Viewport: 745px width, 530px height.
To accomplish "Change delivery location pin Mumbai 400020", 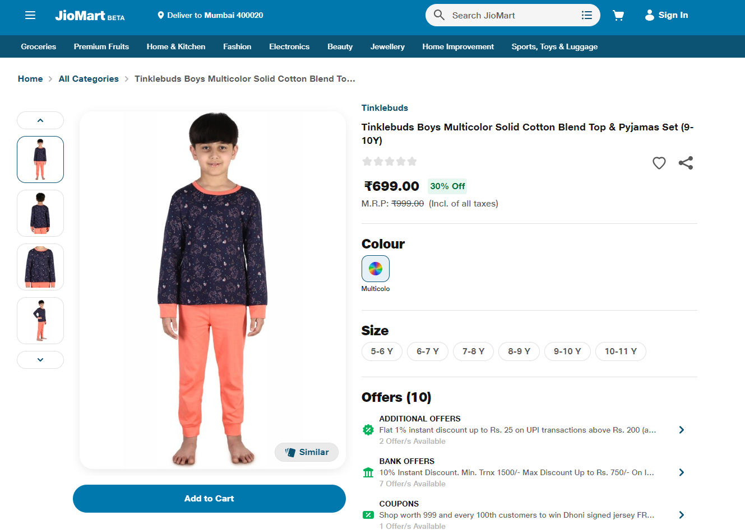I will (161, 15).
